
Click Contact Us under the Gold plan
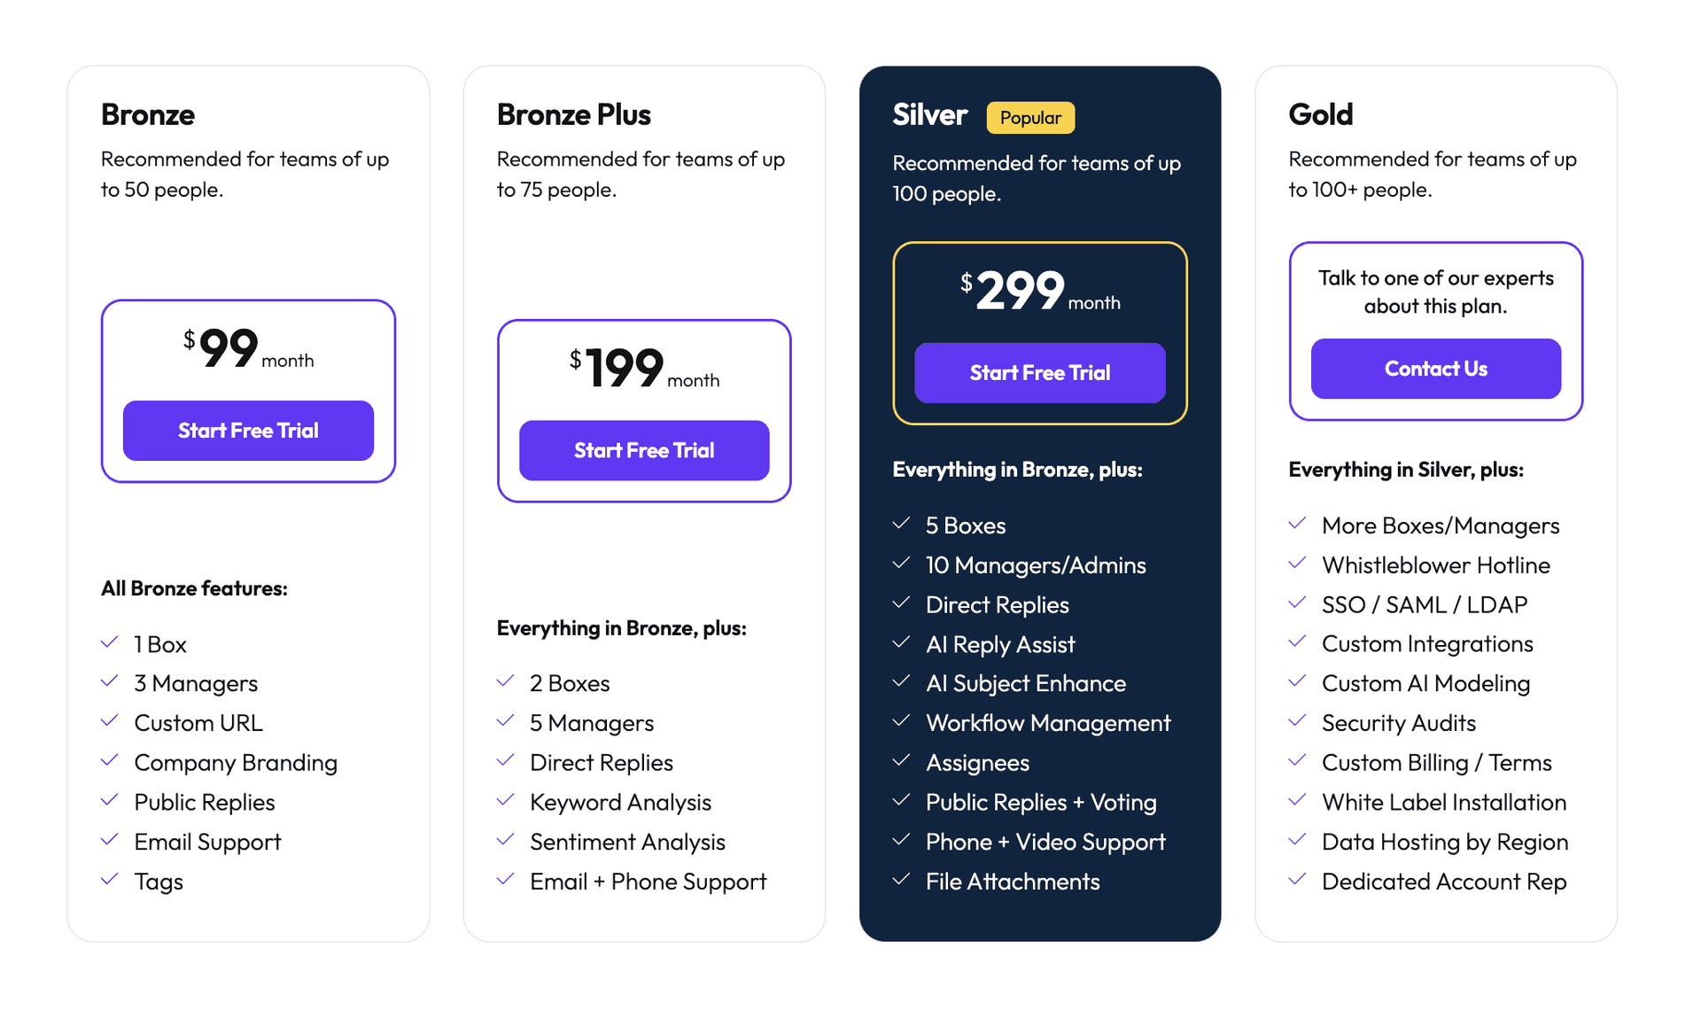coord(1434,369)
